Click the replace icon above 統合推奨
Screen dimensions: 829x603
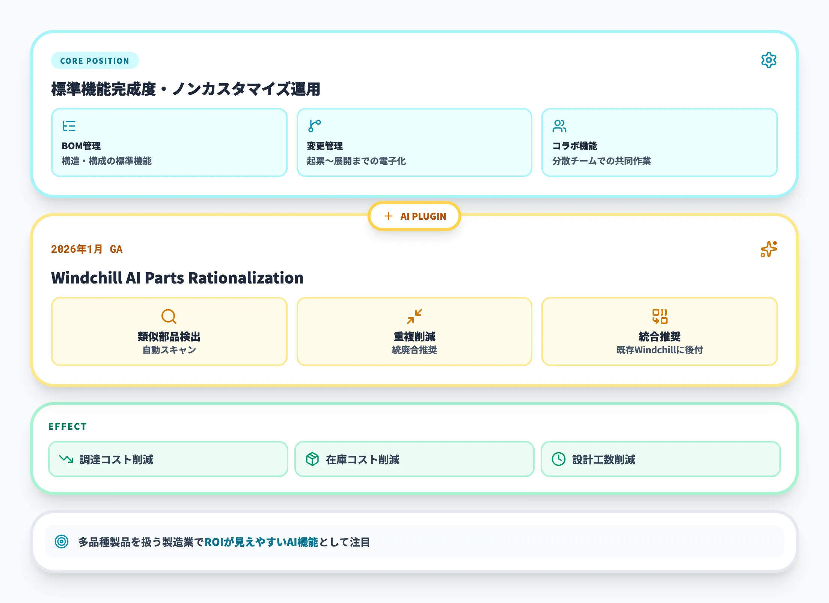[x=660, y=316]
